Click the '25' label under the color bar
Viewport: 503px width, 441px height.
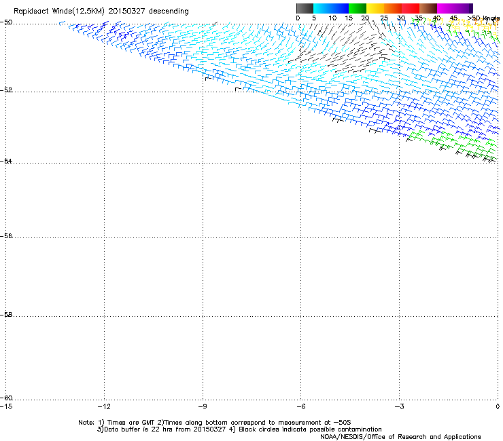tap(384, 18)
